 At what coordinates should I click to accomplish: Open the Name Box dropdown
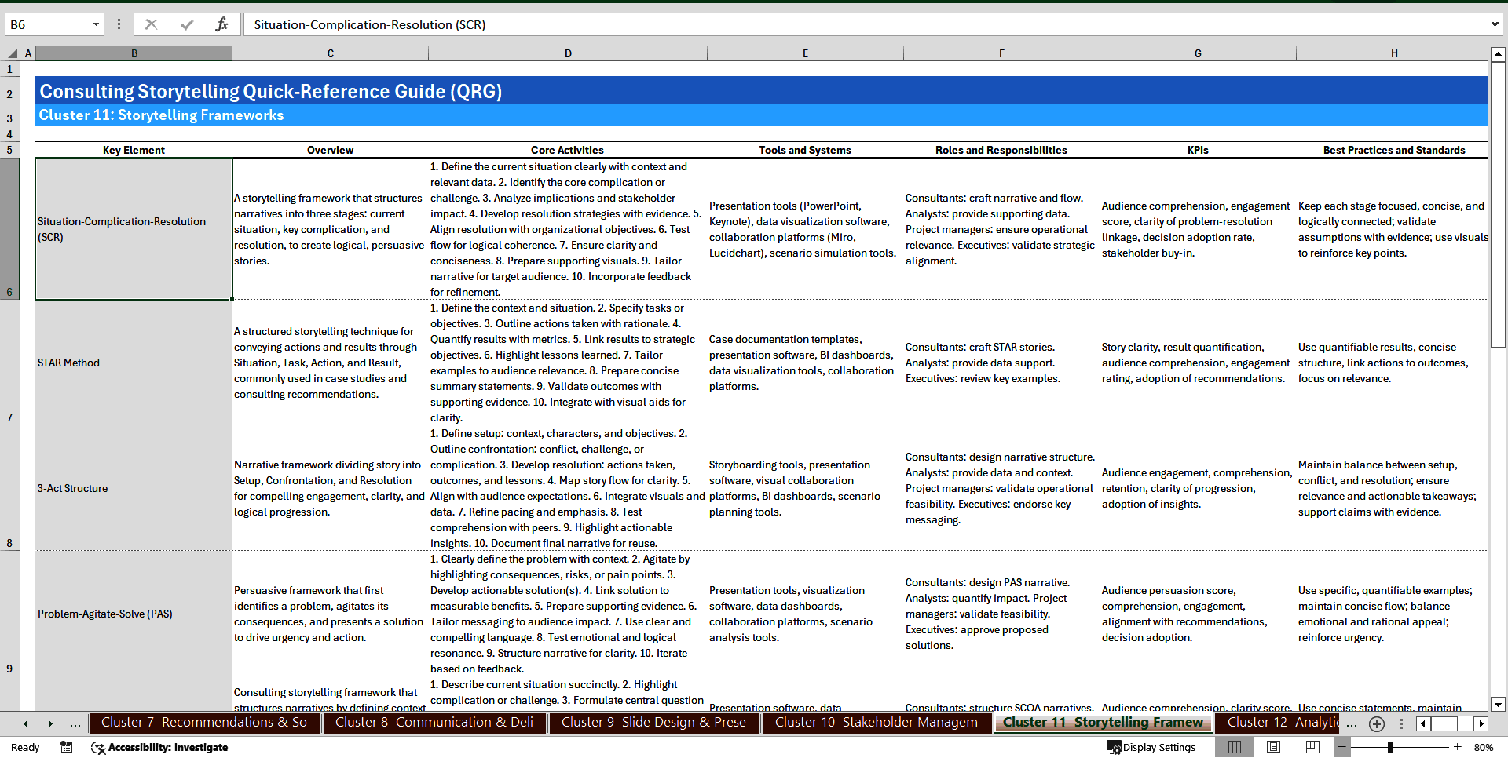tap(96, 24)
